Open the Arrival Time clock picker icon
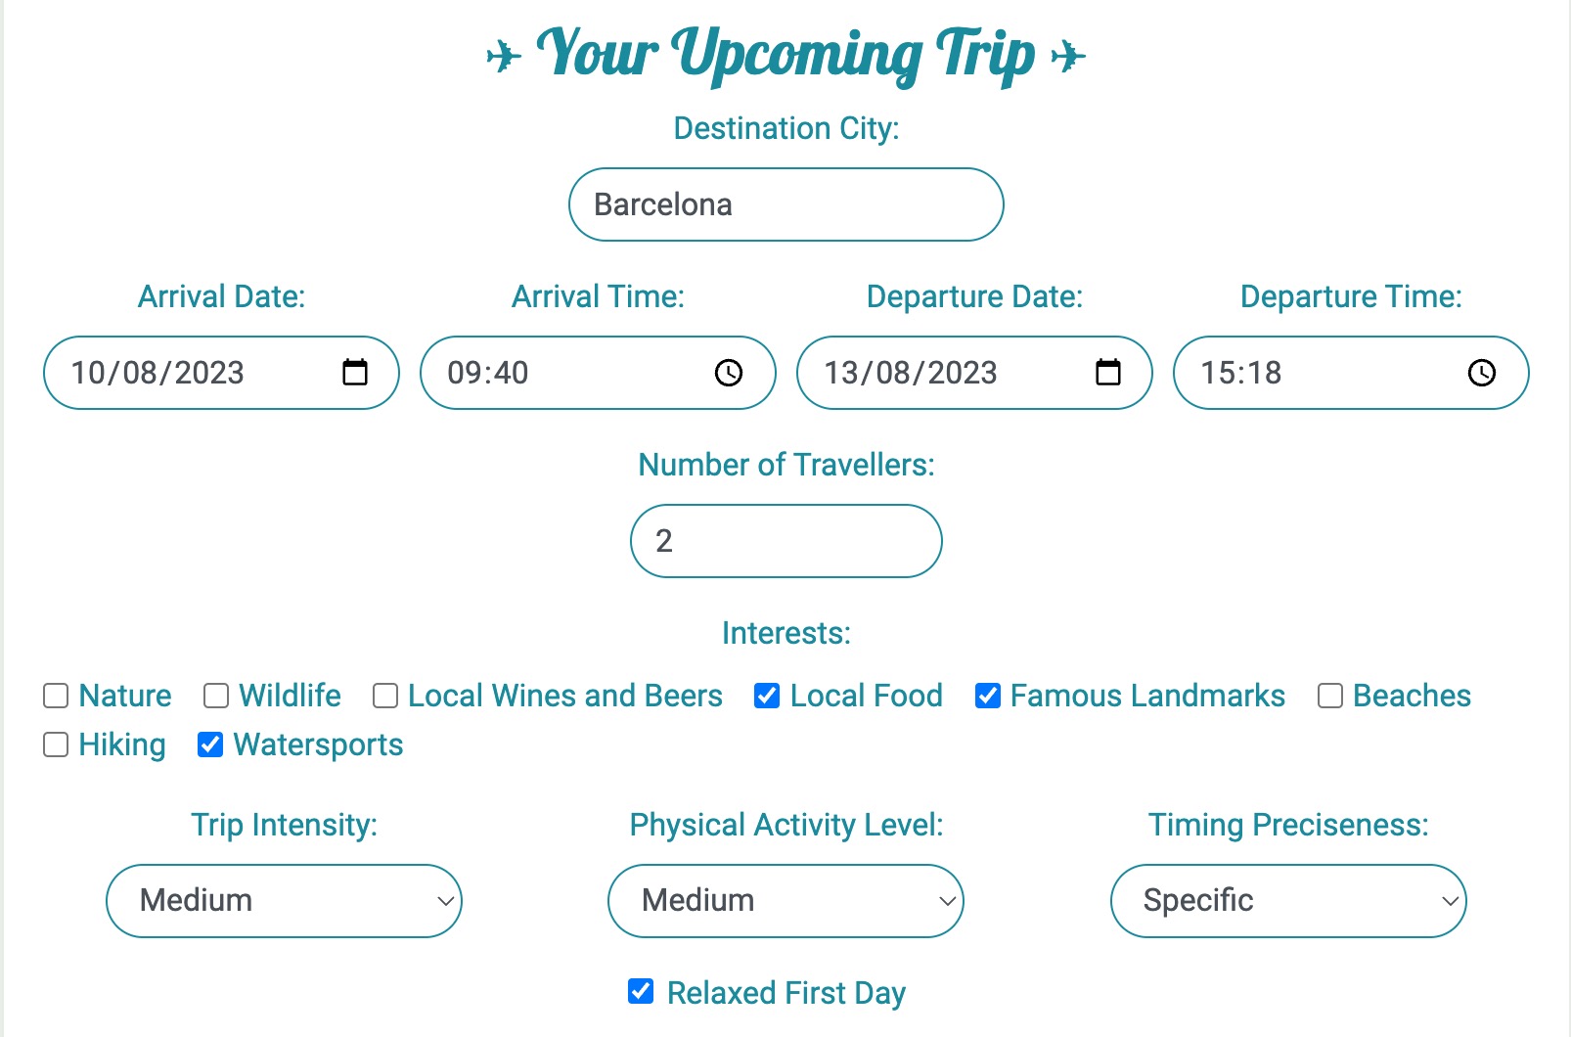 pyautogui.click(x=729, y=373)
